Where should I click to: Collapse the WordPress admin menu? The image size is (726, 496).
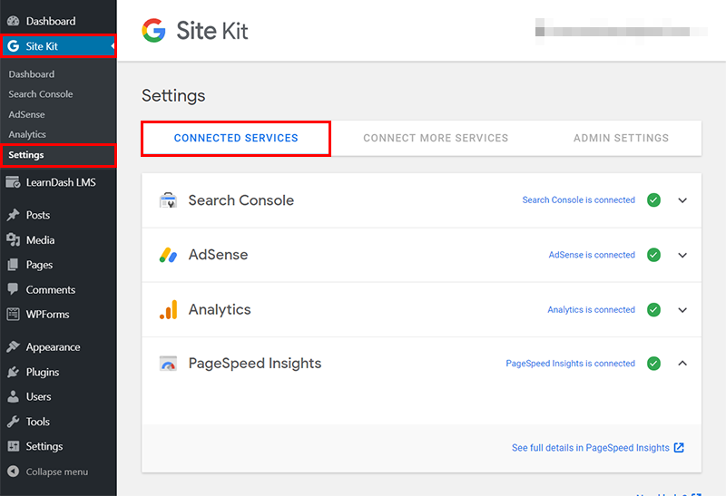(x=56, y=472)
